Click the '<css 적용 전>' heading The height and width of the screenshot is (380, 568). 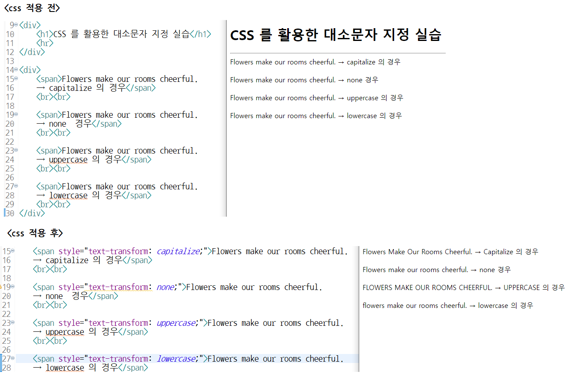click(x=32, y=8)
